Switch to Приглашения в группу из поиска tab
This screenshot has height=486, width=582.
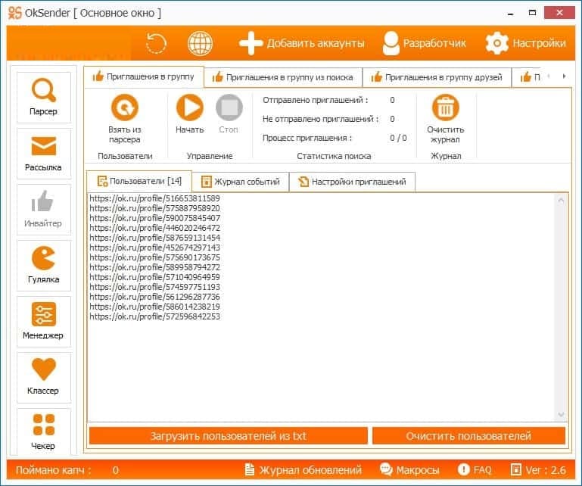(x=282, y=77)
